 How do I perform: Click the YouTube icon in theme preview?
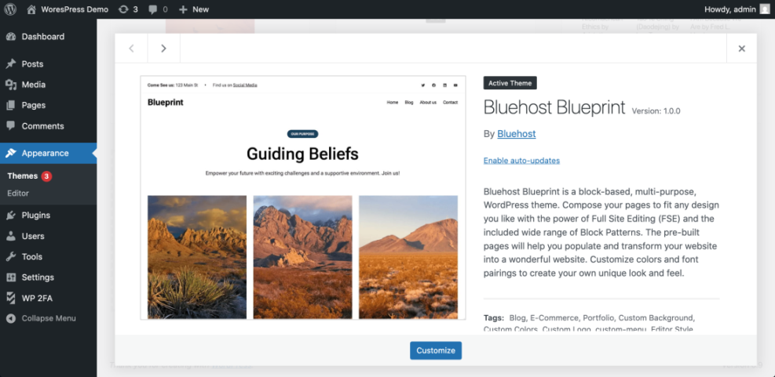pyautogui.click(x=455, y=85)
